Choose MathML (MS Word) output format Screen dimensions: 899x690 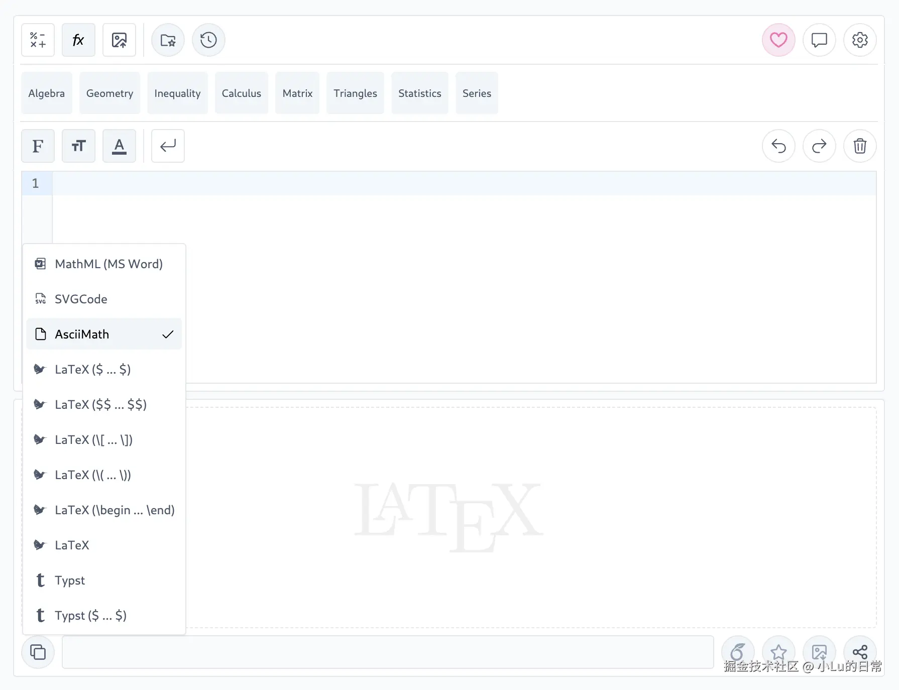[x=104, y=264]
